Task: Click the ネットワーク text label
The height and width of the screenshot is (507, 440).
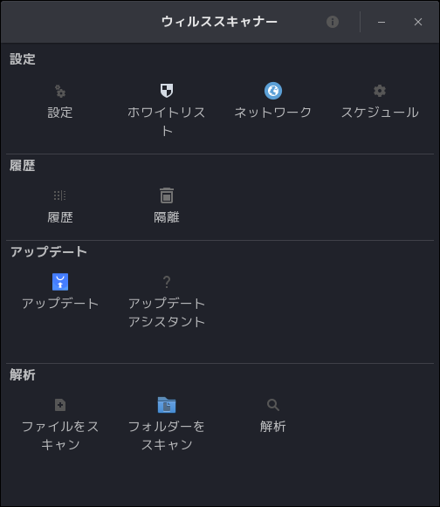Action: 273,113
